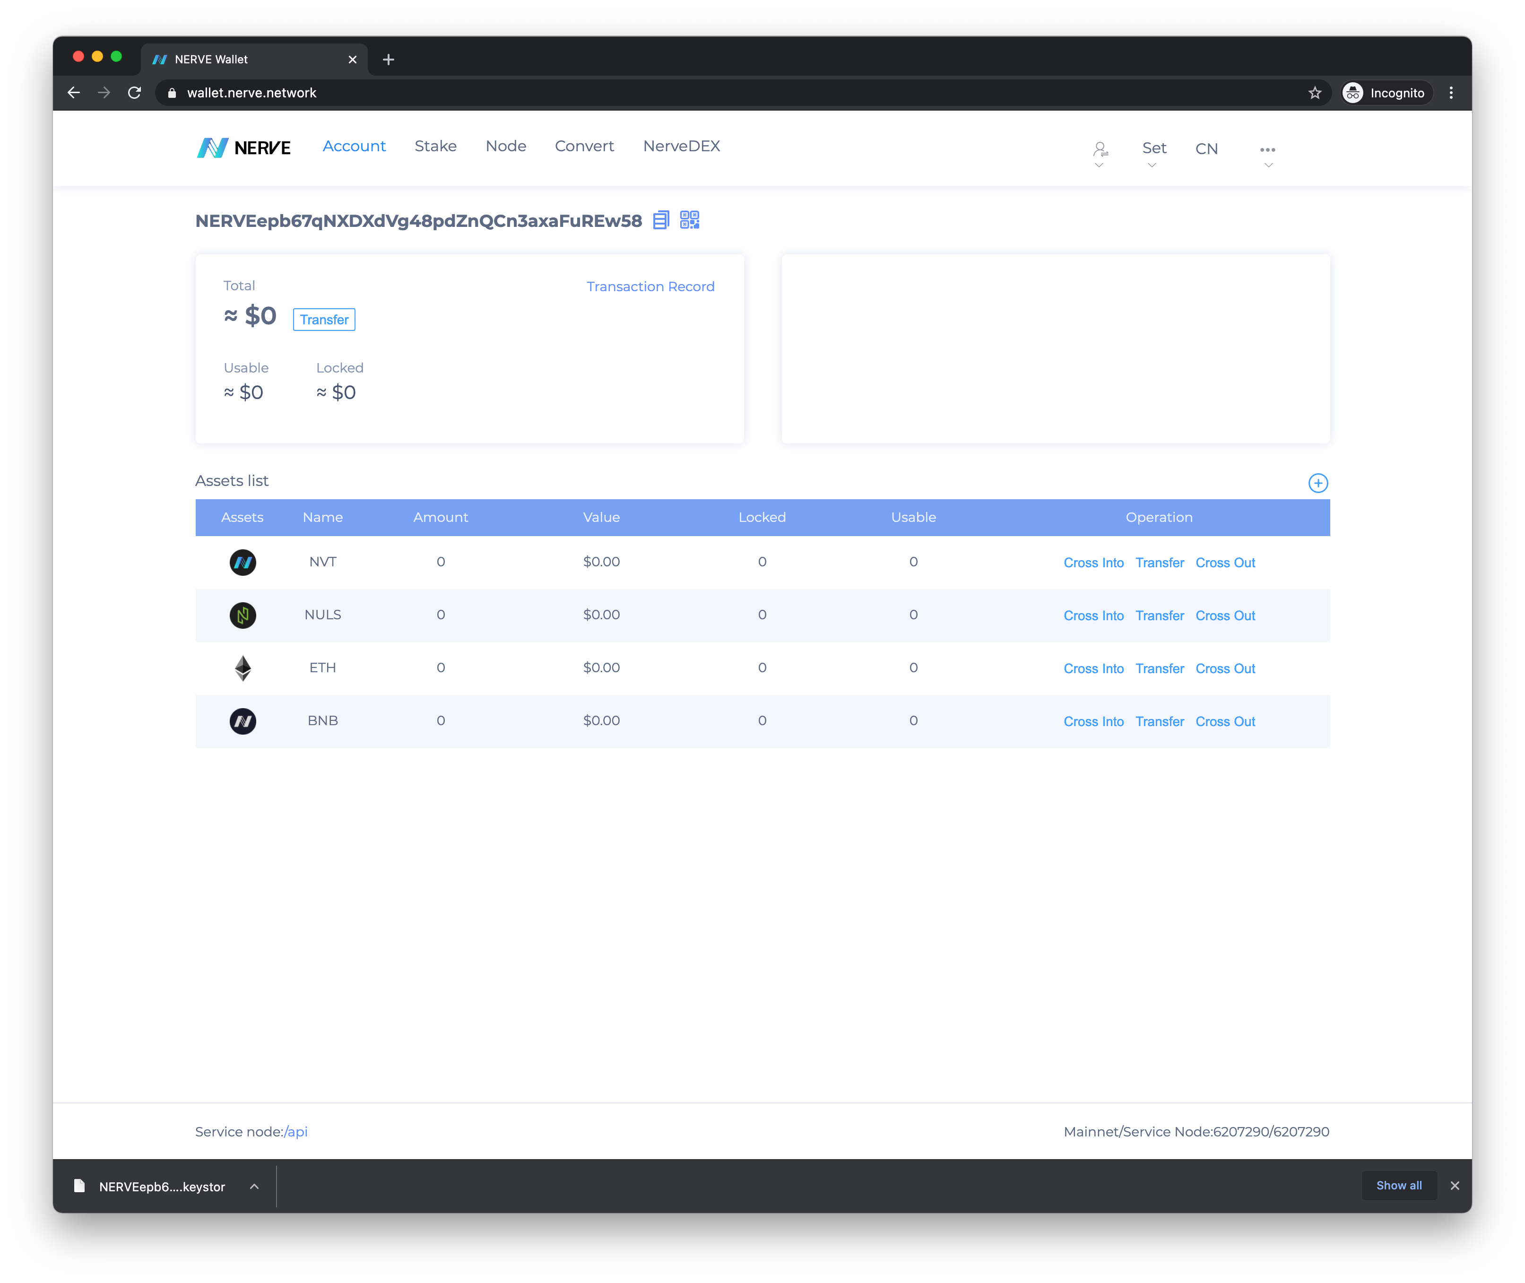The height and width of the screenshot is (1283, 1525).
Task: Open the Account tab
Action: (354, 146)
